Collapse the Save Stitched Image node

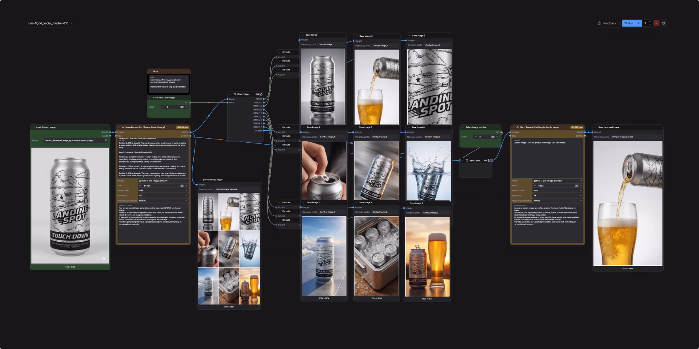tap(200, 180)
